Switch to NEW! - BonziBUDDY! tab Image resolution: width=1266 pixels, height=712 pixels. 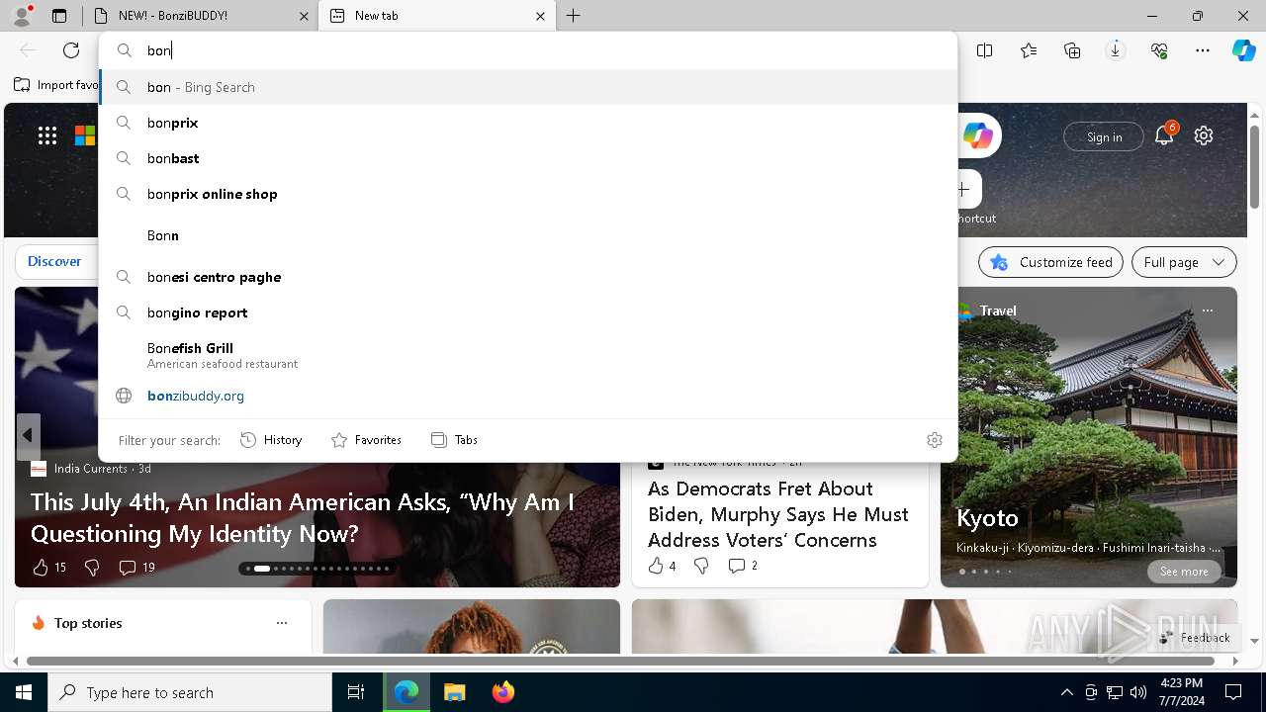(200, 16)
